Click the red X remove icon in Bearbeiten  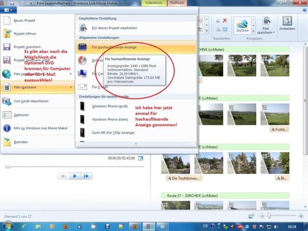point(225,20)
